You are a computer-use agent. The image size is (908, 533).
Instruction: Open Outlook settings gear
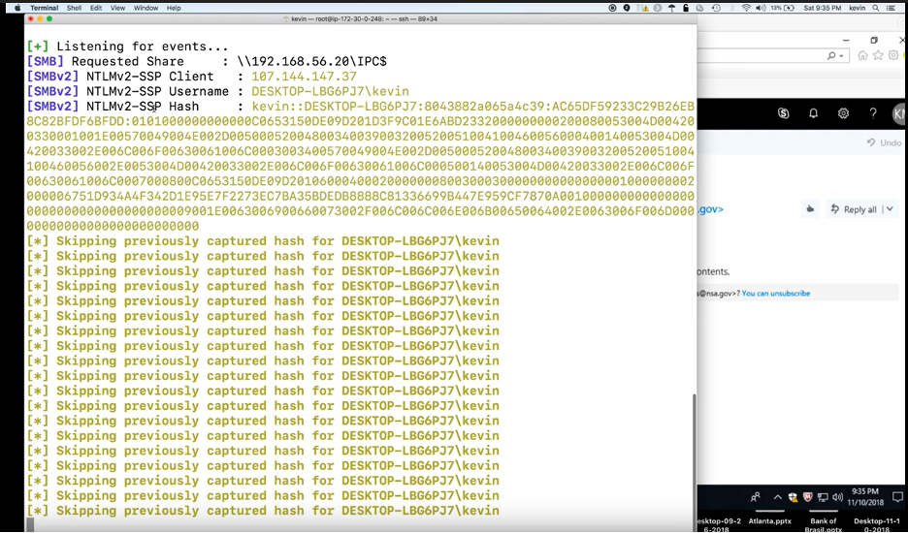pos(843,113)
